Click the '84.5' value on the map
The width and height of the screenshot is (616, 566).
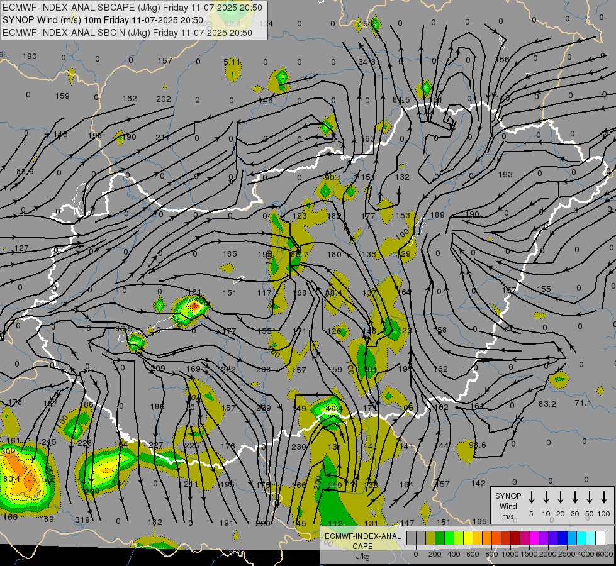[401, 100]
